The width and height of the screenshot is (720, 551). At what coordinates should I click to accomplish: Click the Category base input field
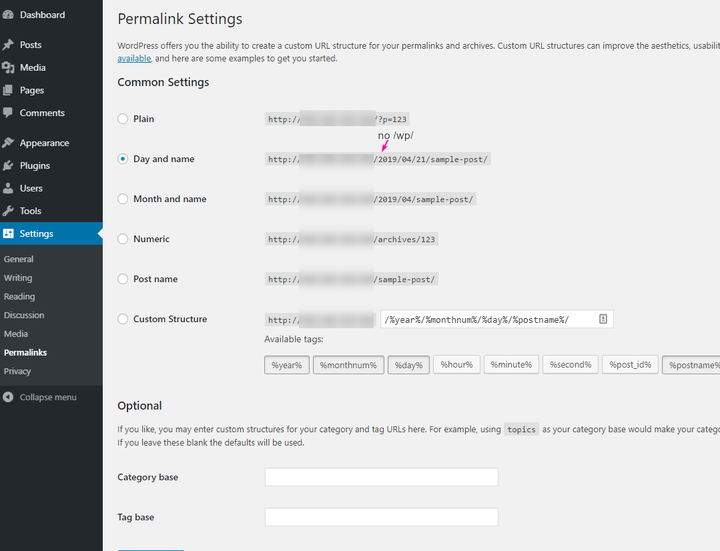tap(382, 477)
